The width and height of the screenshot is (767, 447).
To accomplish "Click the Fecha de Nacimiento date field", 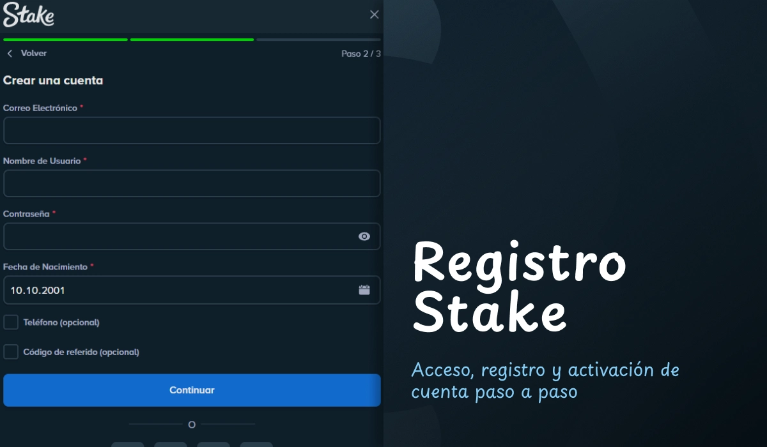I will click(192, 290).
